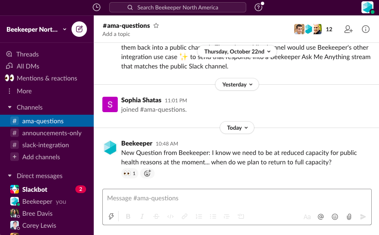Click Add a topic link

point(116,34)
